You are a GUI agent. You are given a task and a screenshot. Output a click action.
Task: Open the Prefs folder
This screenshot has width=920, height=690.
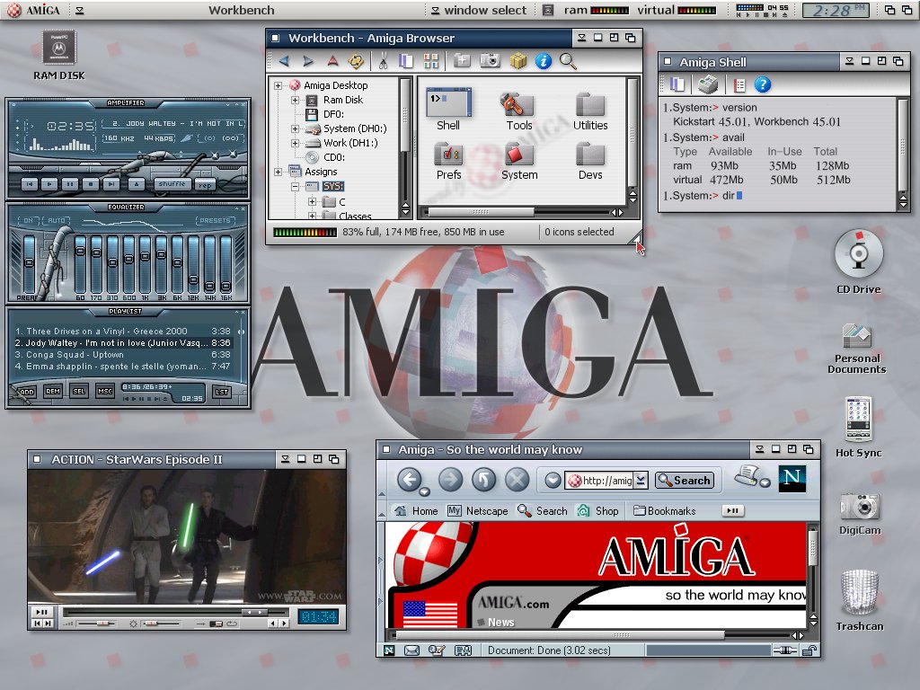pos(449,161)
